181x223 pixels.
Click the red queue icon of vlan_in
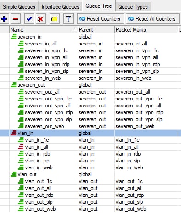tap(13, 133)
